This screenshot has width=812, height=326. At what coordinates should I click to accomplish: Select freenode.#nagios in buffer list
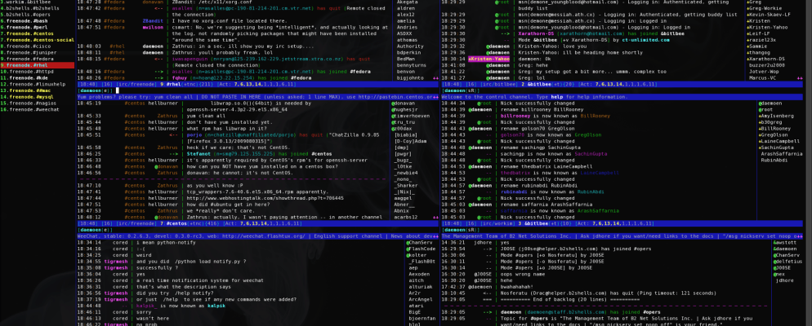pos(29,103)
